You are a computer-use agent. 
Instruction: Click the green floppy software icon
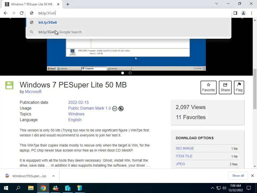click(9, 85)
